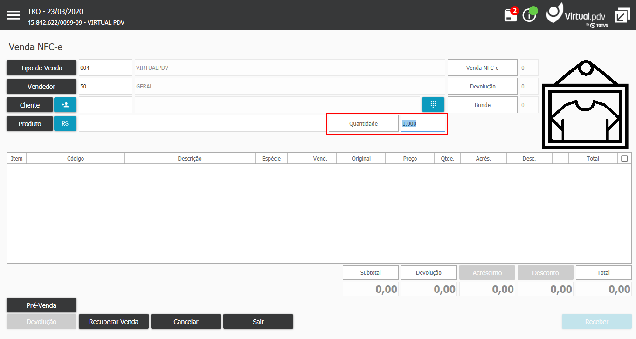
Task: Click the Venda NFC-e page title
Action: 35,47
